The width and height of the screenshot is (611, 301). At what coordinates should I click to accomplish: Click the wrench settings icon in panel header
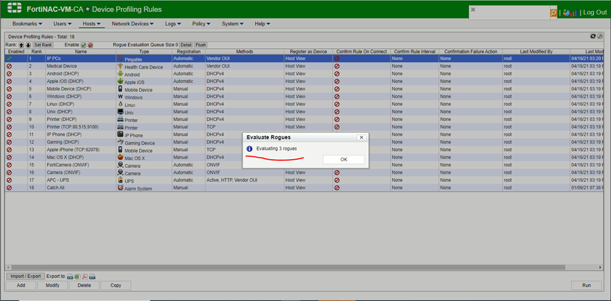(600, 37)
